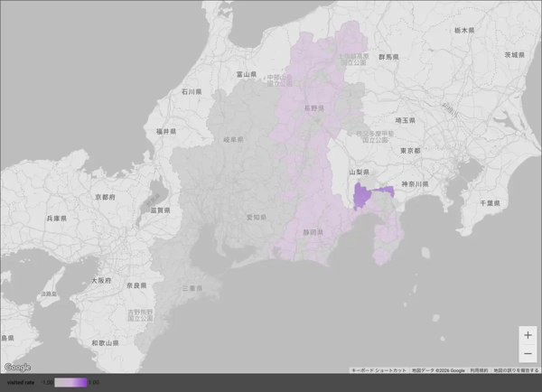Click the 栃木県 label on the map
Image resolution: width=542 pixels, height=392 pixels.
pos(464,30)
